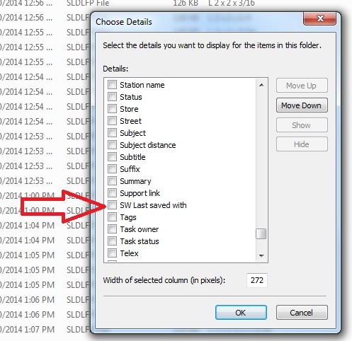
Task: Click the Move Up button
Action: pyautogui.click(x=302, y=86)
